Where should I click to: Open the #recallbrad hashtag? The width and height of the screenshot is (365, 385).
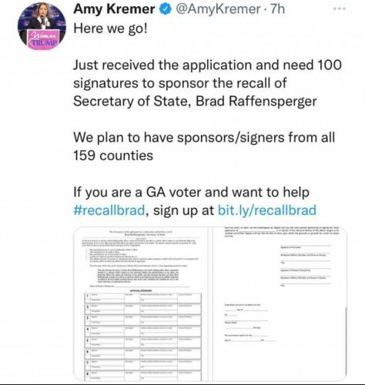pos(109,210)
